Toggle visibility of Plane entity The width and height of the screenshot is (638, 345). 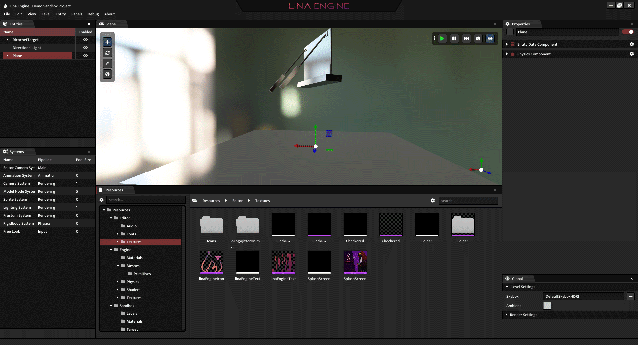click(85, 56)
